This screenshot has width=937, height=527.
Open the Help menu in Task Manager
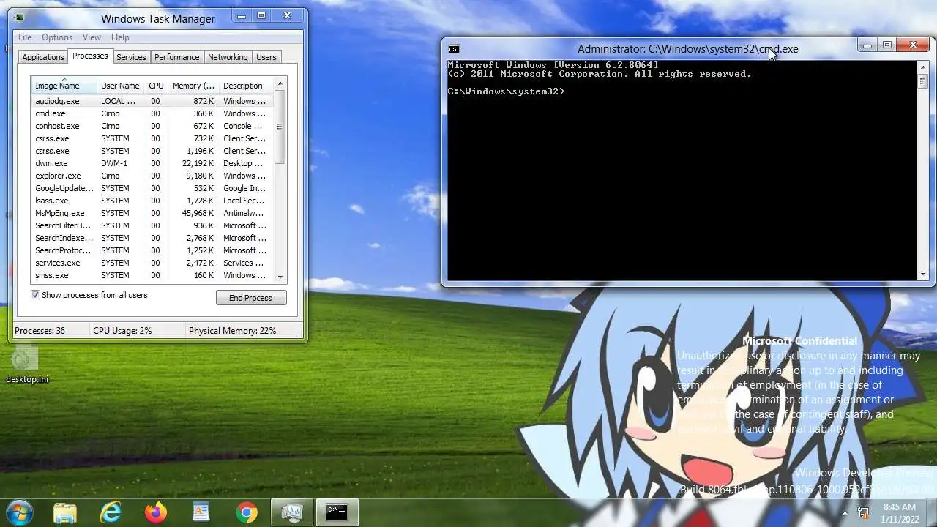(x=120, y=37)
